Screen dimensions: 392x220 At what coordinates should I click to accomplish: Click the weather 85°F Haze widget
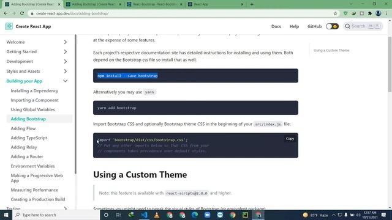pos(315,215)
